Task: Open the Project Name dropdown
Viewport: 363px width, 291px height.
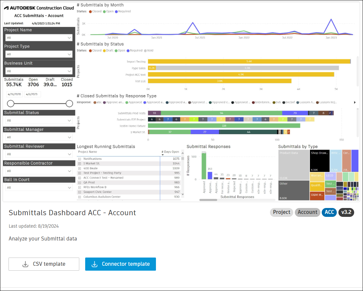Action: pyautogui.click(x=39, y=37)
